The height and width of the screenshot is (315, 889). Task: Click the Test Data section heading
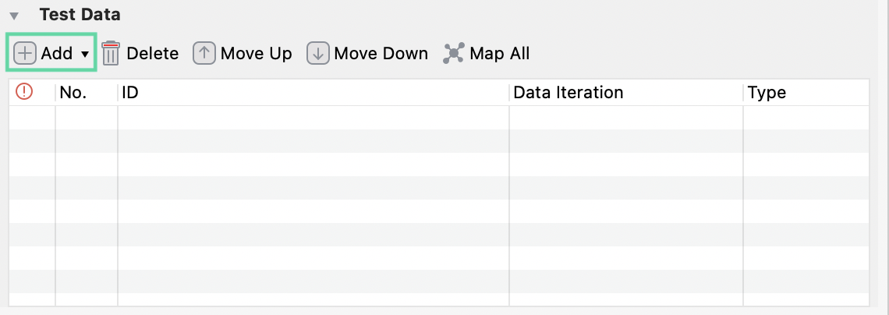[x=80, y=14]
